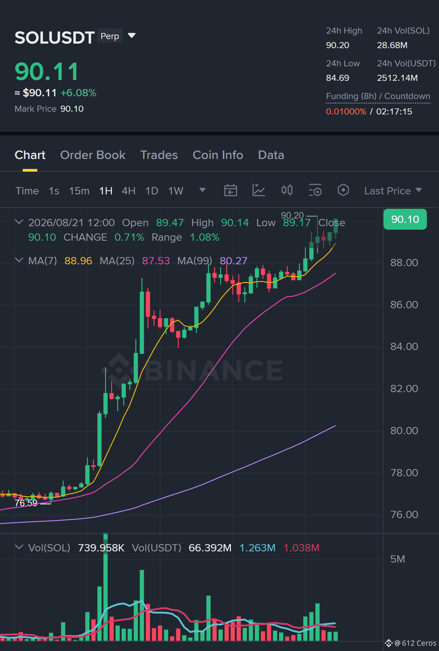The width and height of the screenshot is (439, 651).
Task: Switch to the Chart tab
Action: (30, 155)
